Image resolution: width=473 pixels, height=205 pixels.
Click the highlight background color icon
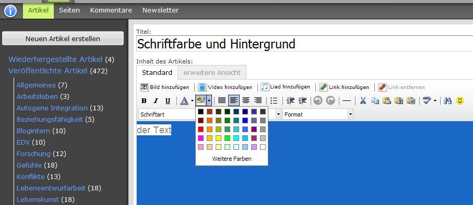tap(200, 100)
